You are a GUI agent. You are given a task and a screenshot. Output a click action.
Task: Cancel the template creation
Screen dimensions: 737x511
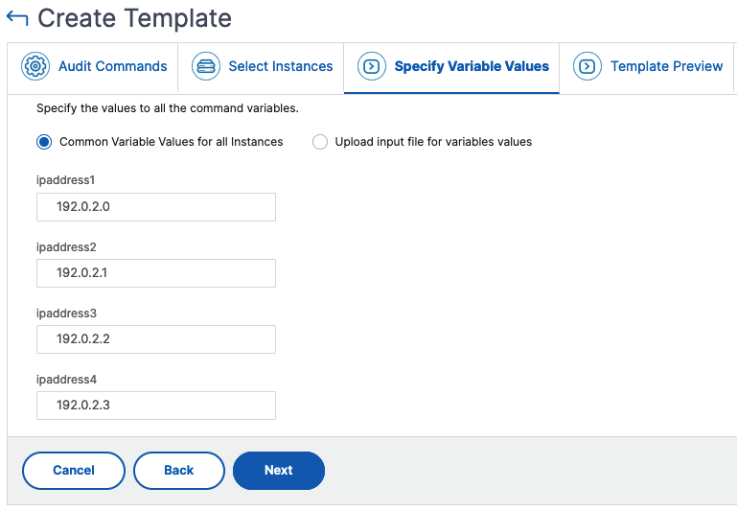pyautogui.click(x=74, y=471)
